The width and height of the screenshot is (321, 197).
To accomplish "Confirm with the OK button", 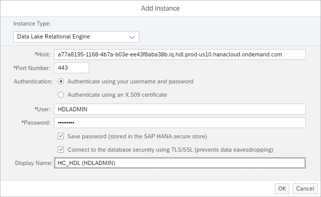I will point(282,188).
